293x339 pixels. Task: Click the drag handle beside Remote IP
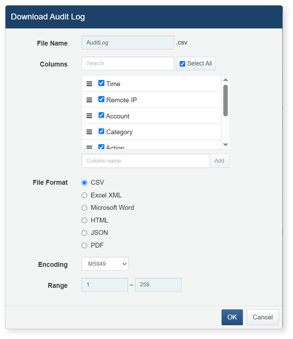89,100
